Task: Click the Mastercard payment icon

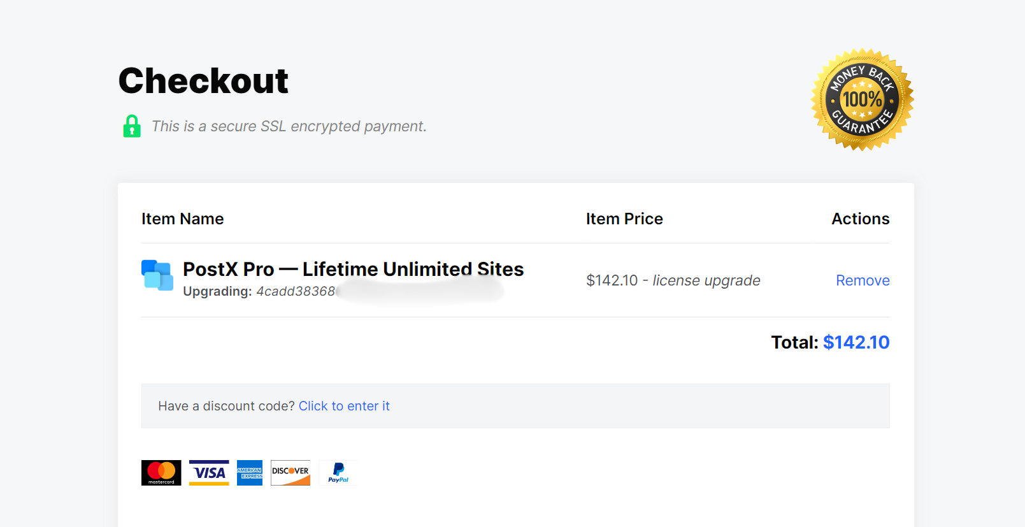Action: pos(161,473)
